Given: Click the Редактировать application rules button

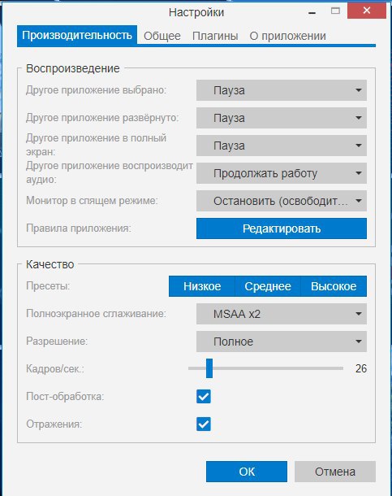Looking at the screenshot, I should pyautogui.click(x=281, y=228).
